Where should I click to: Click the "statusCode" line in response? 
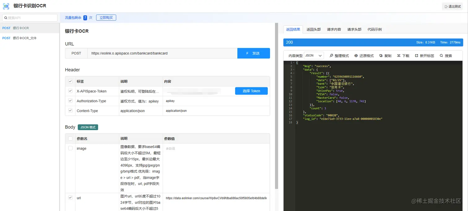click(321, 115)
